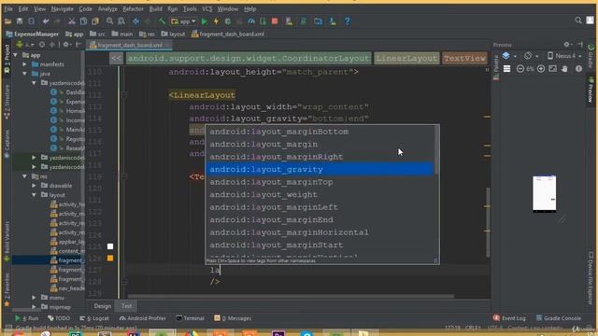Click the Replace toolbar icon
This screenshot has height=336, width=598.
(x=121, y=21)
